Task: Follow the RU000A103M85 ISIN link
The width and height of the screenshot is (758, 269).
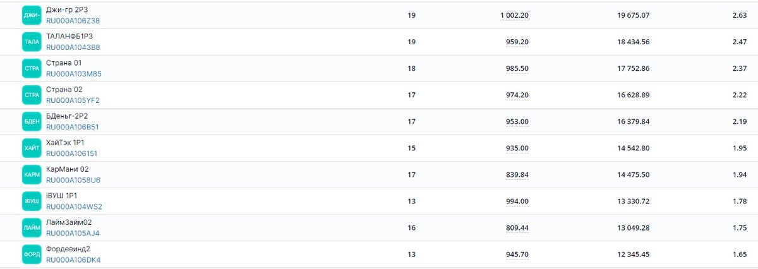Action: [x=74, y=74]
